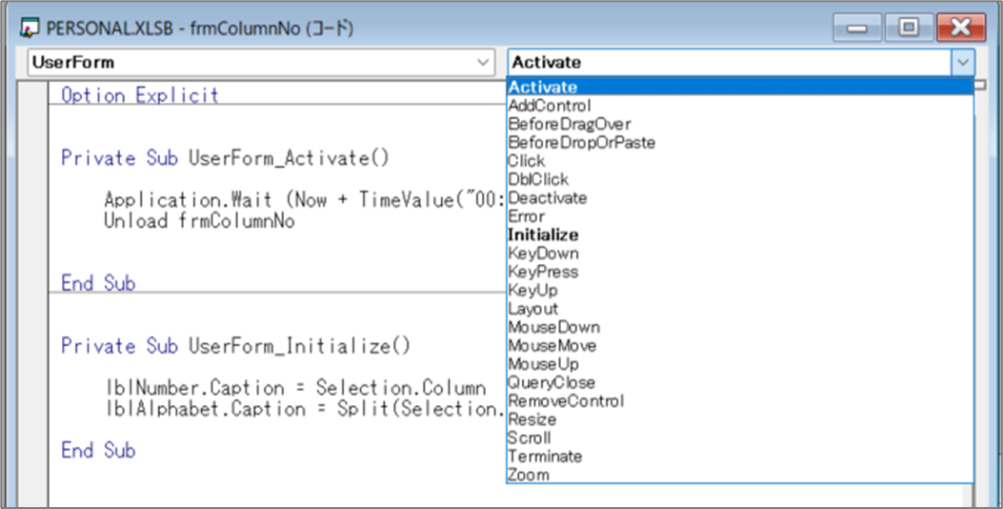Pick KeyPress from the list
This screenshot has width=1003, height=509.
[x=740, y=272]
